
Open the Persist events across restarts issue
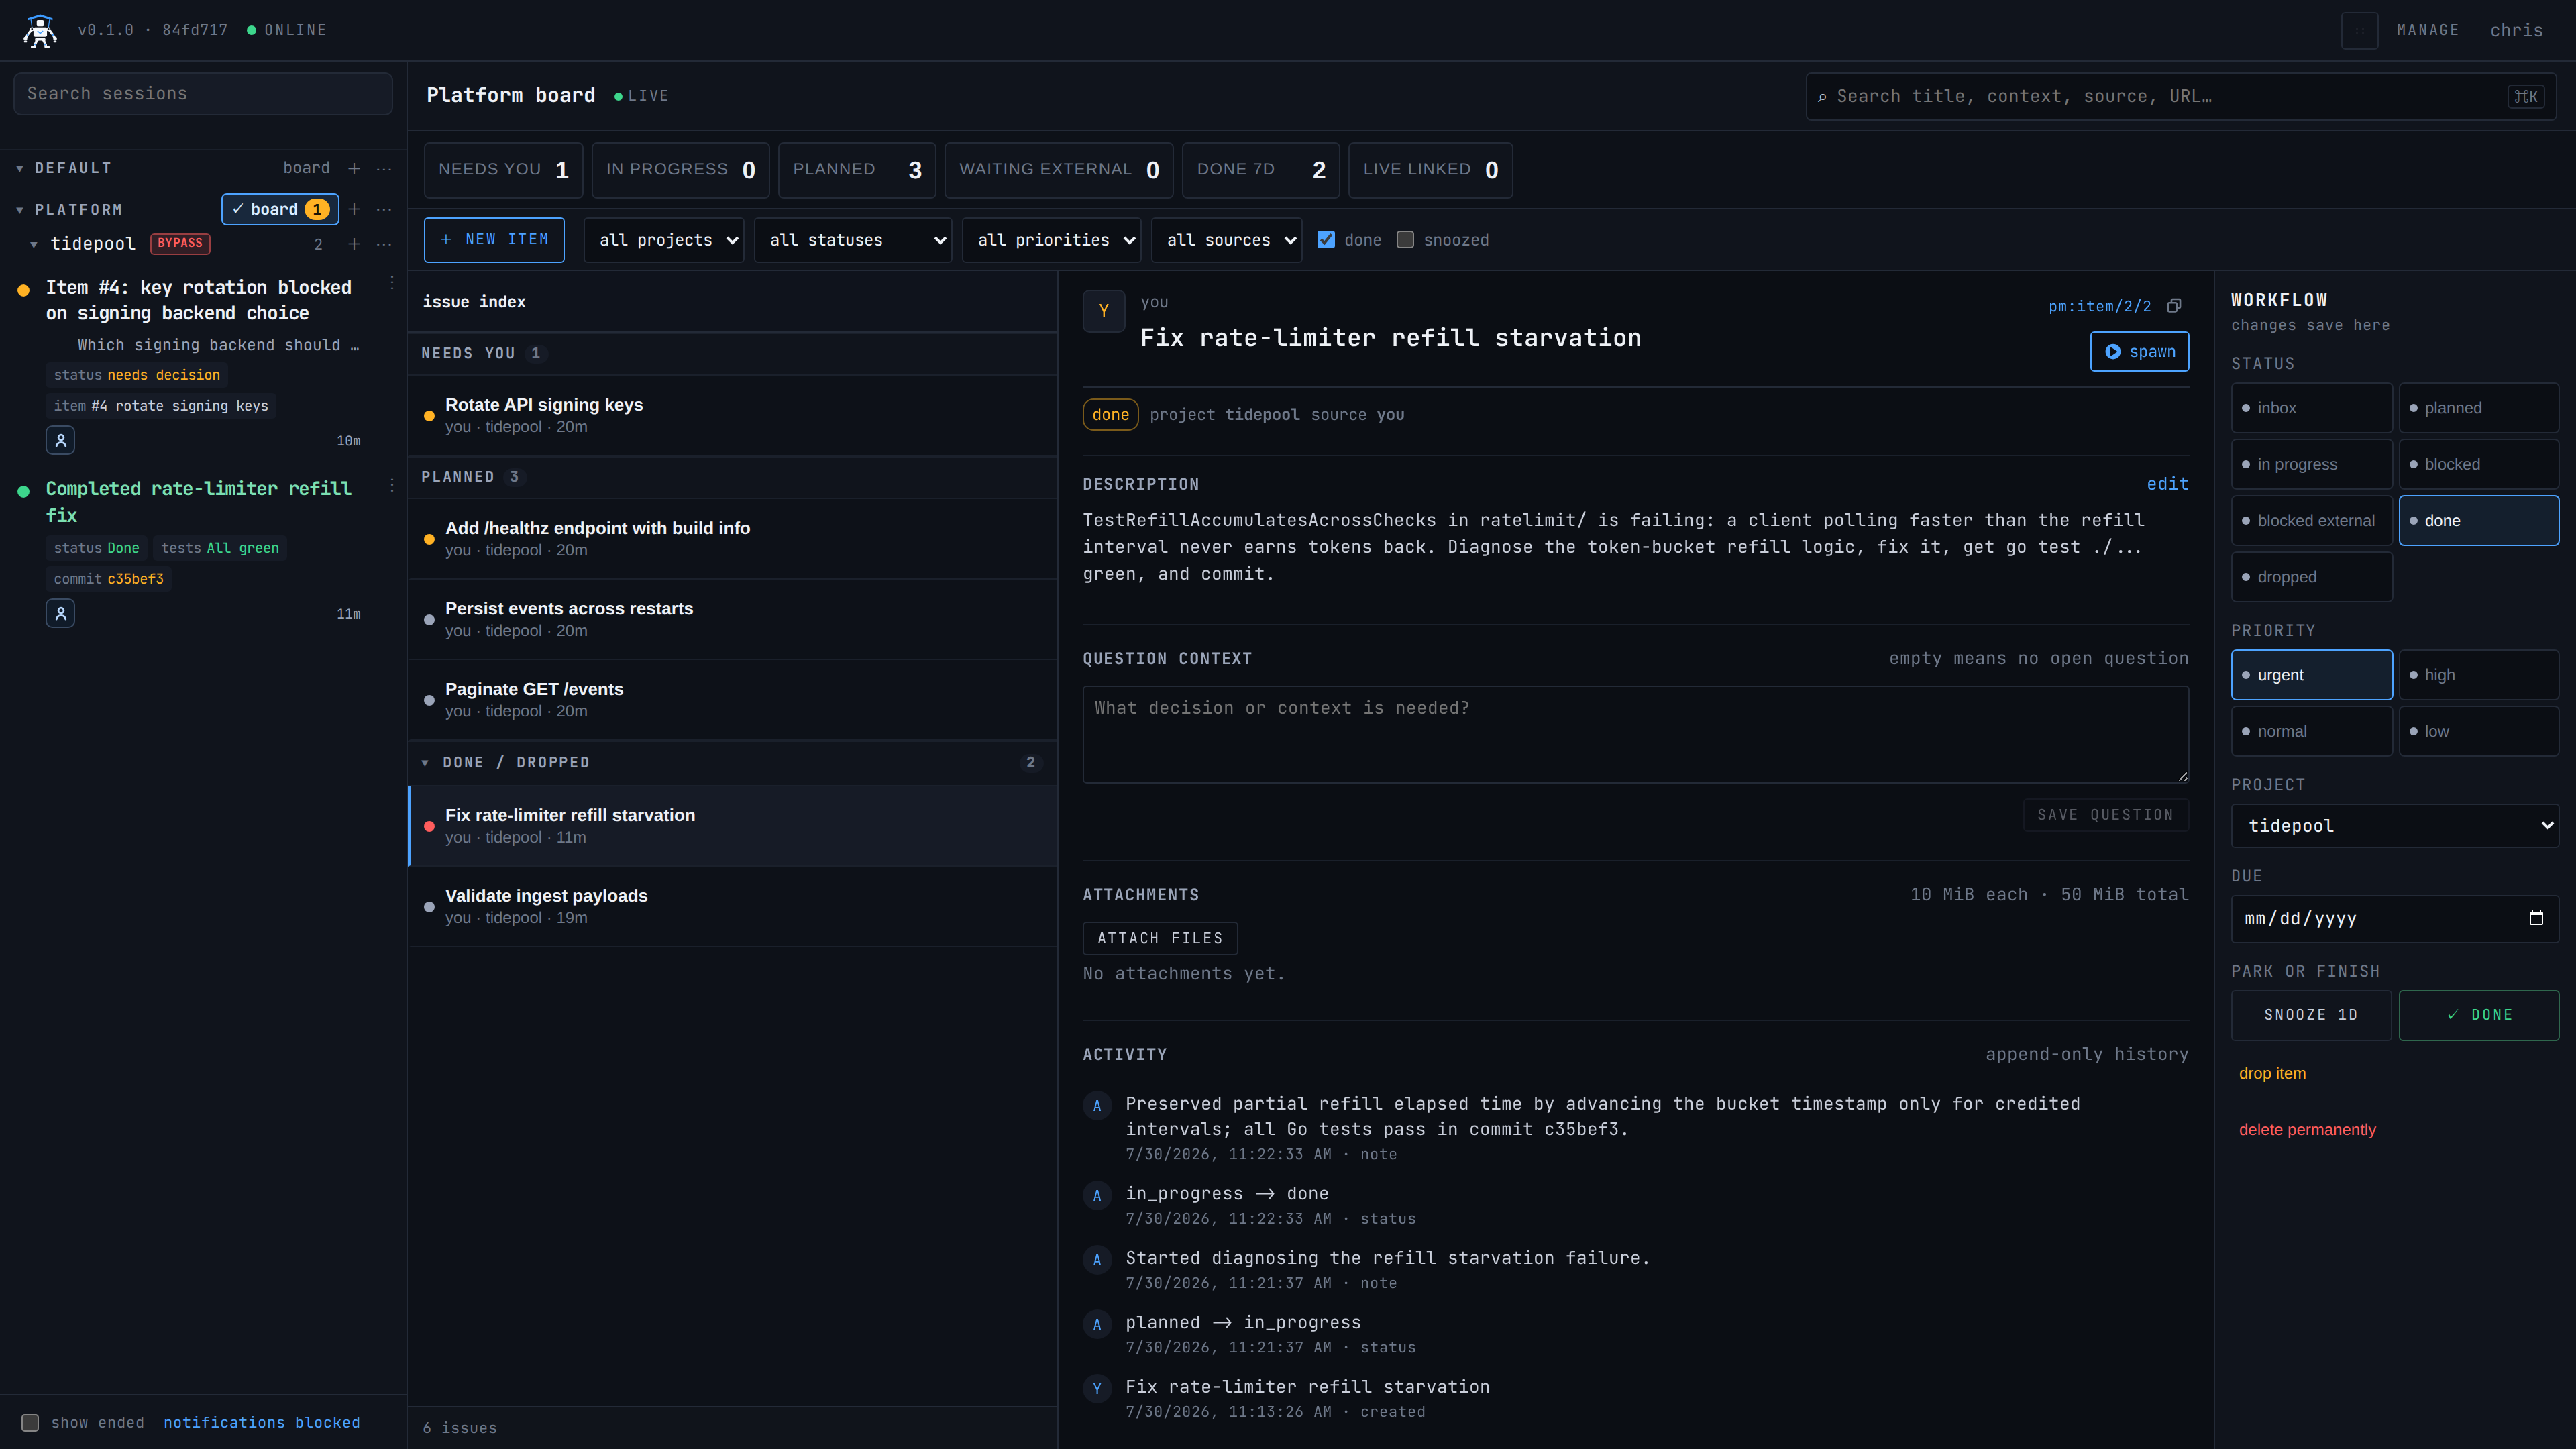click(x=732, y=619)
